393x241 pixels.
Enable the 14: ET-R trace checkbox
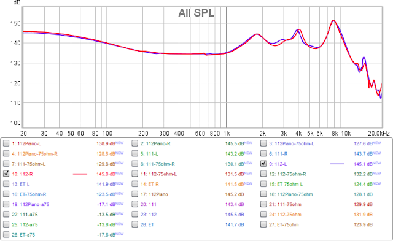point(135,184)
